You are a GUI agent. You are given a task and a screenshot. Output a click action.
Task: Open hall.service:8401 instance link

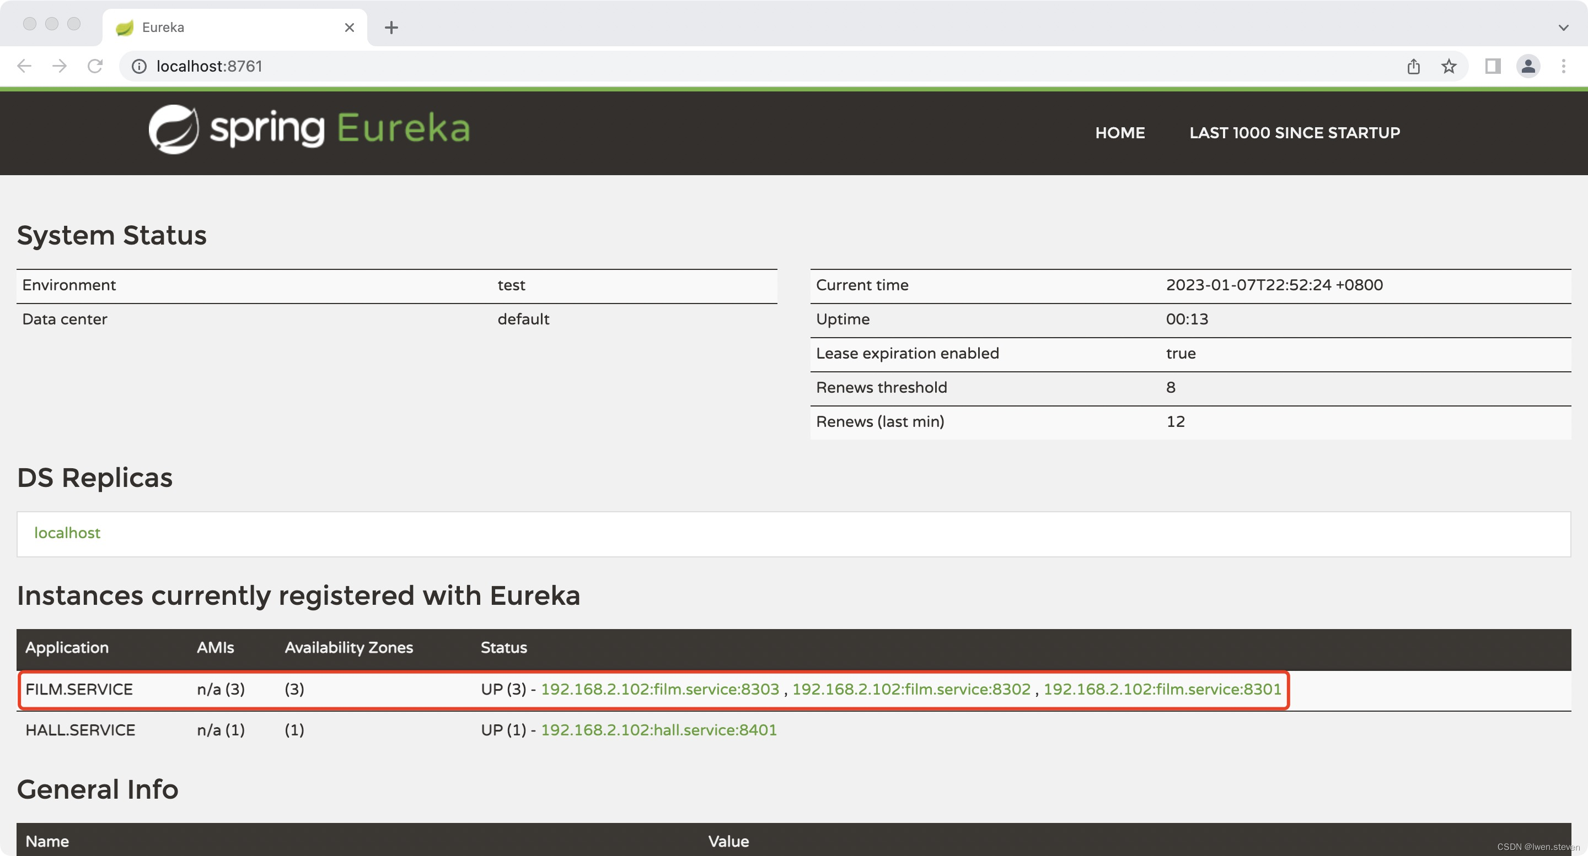point(658,730)
